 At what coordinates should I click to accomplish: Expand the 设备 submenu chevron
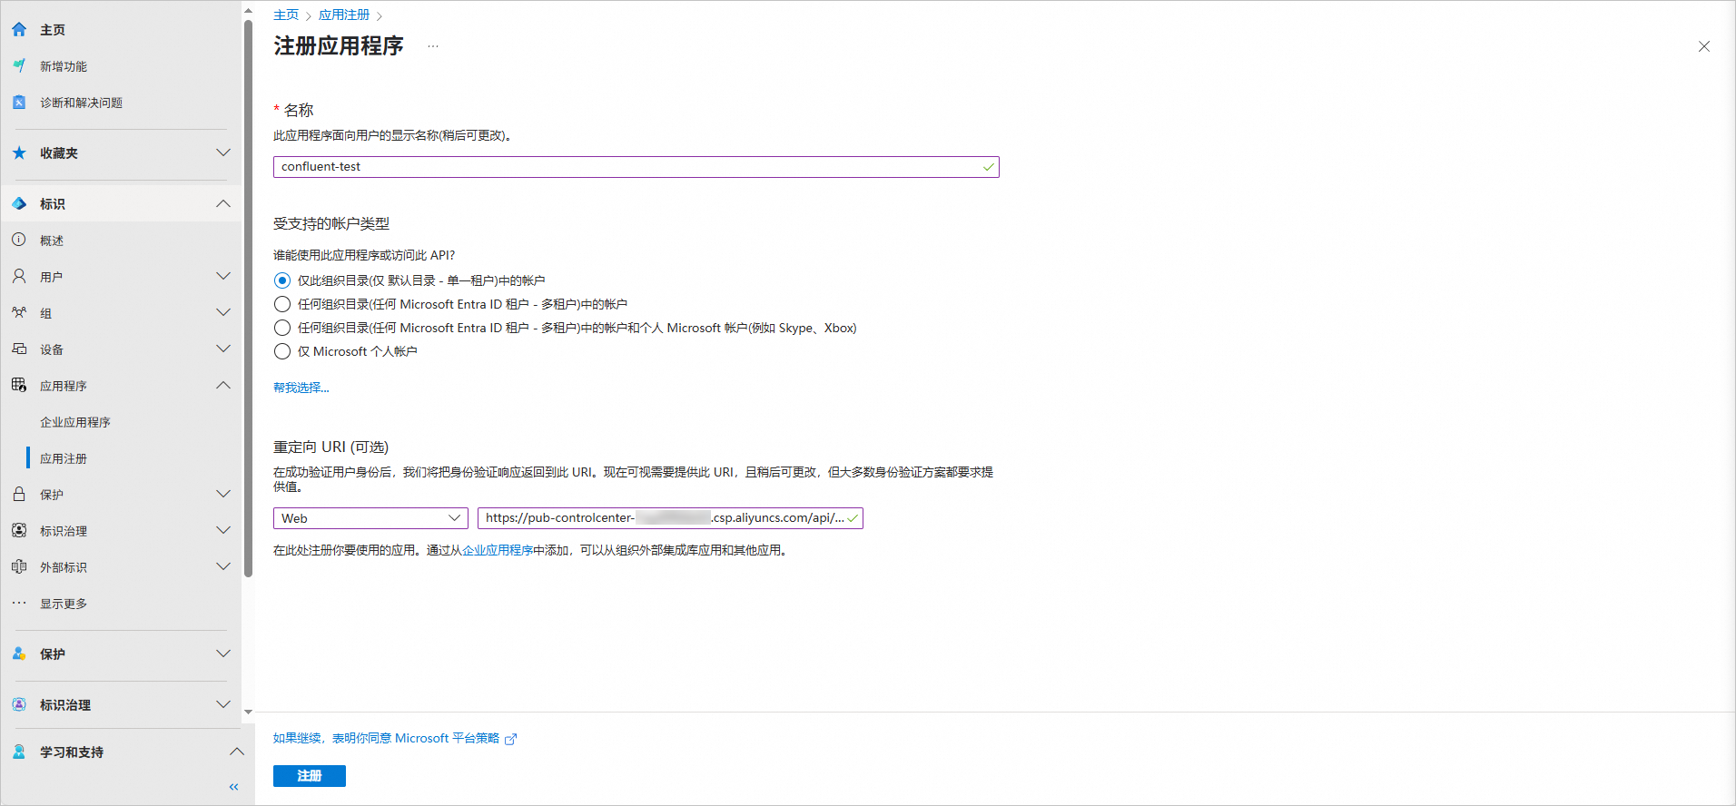coord(223,349)
